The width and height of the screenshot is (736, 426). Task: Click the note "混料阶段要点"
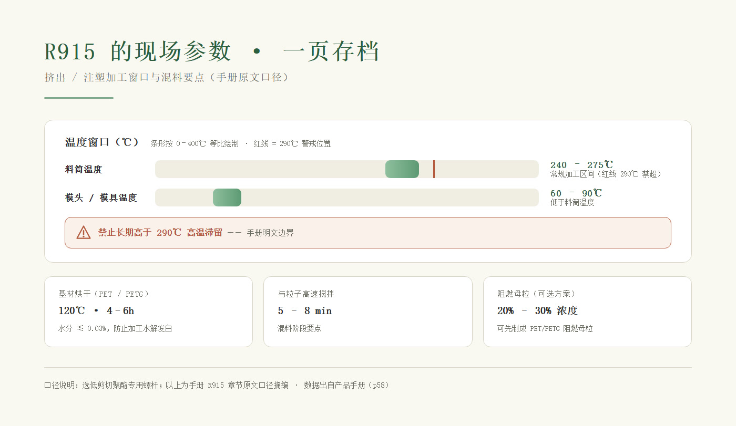(x=300, y=329)
